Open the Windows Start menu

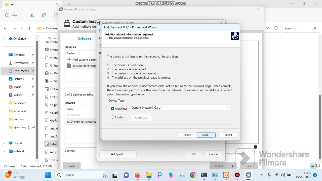[x=48, y=175]
